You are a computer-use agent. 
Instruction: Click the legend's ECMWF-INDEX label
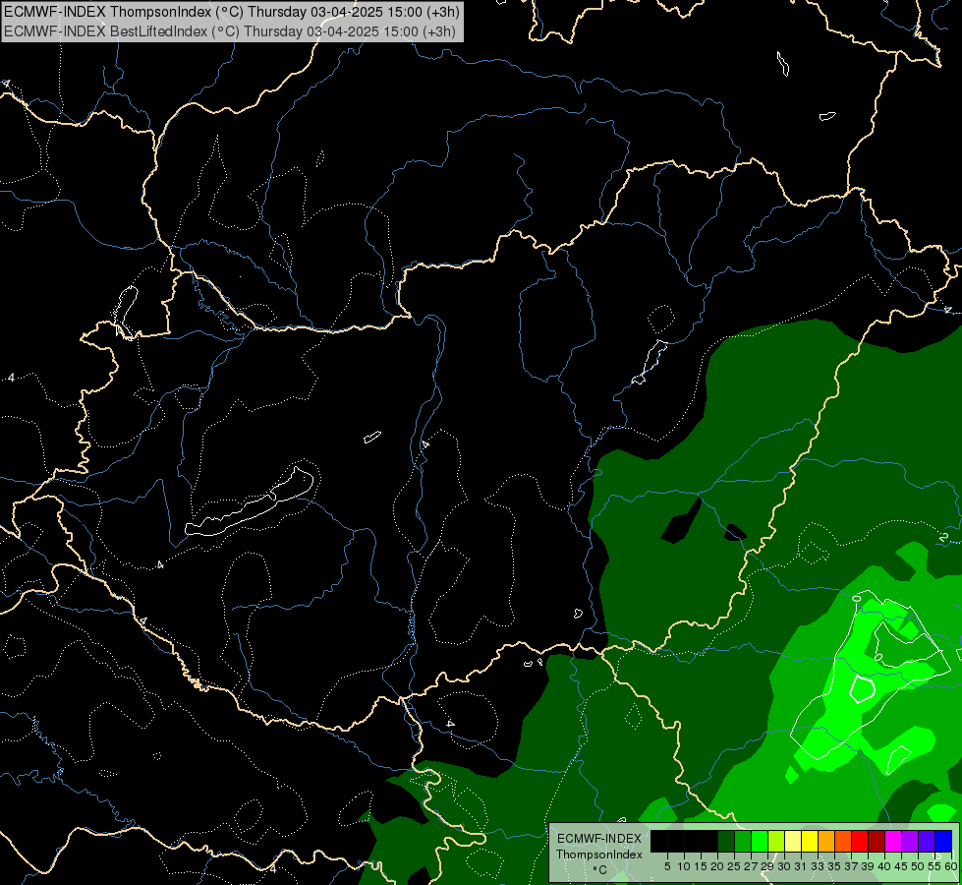coord(599,839)
